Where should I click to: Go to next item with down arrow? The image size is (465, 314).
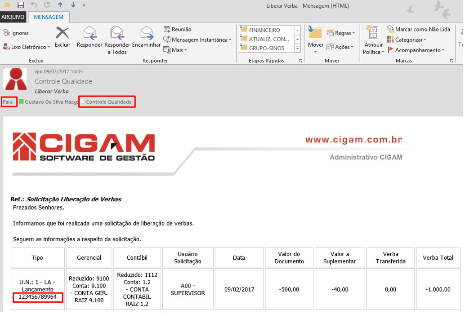point(73,5)
